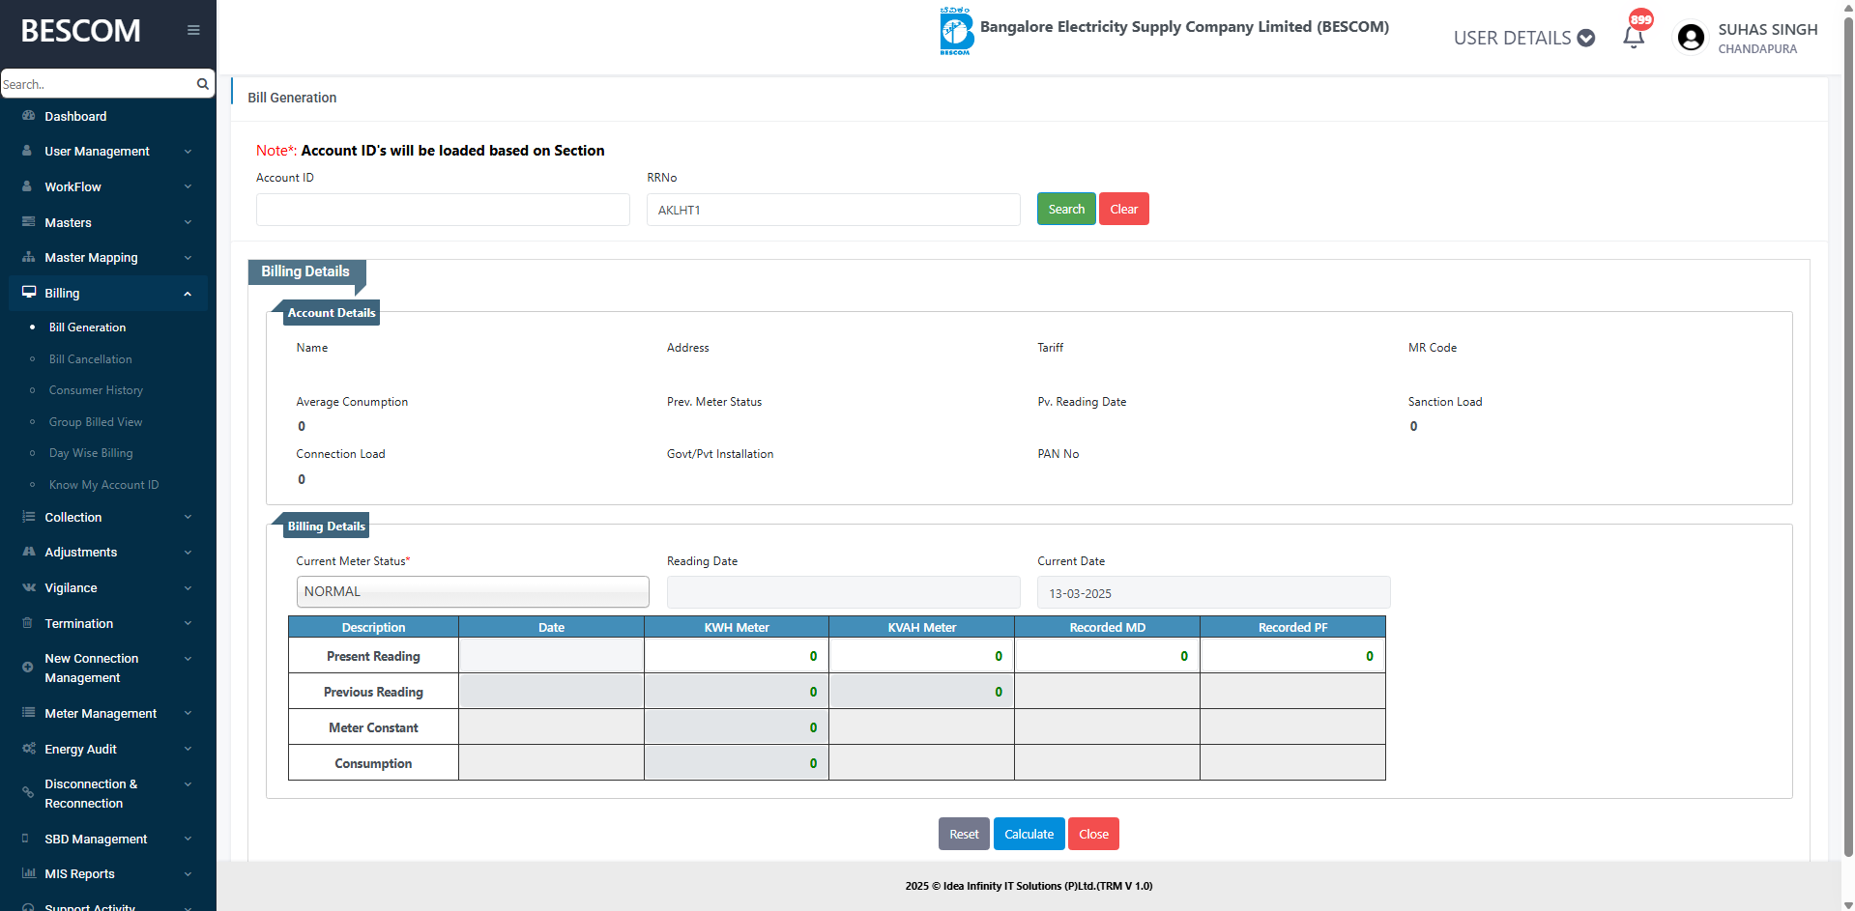
Task: Click the Reset button
Action: pos(964,834)
